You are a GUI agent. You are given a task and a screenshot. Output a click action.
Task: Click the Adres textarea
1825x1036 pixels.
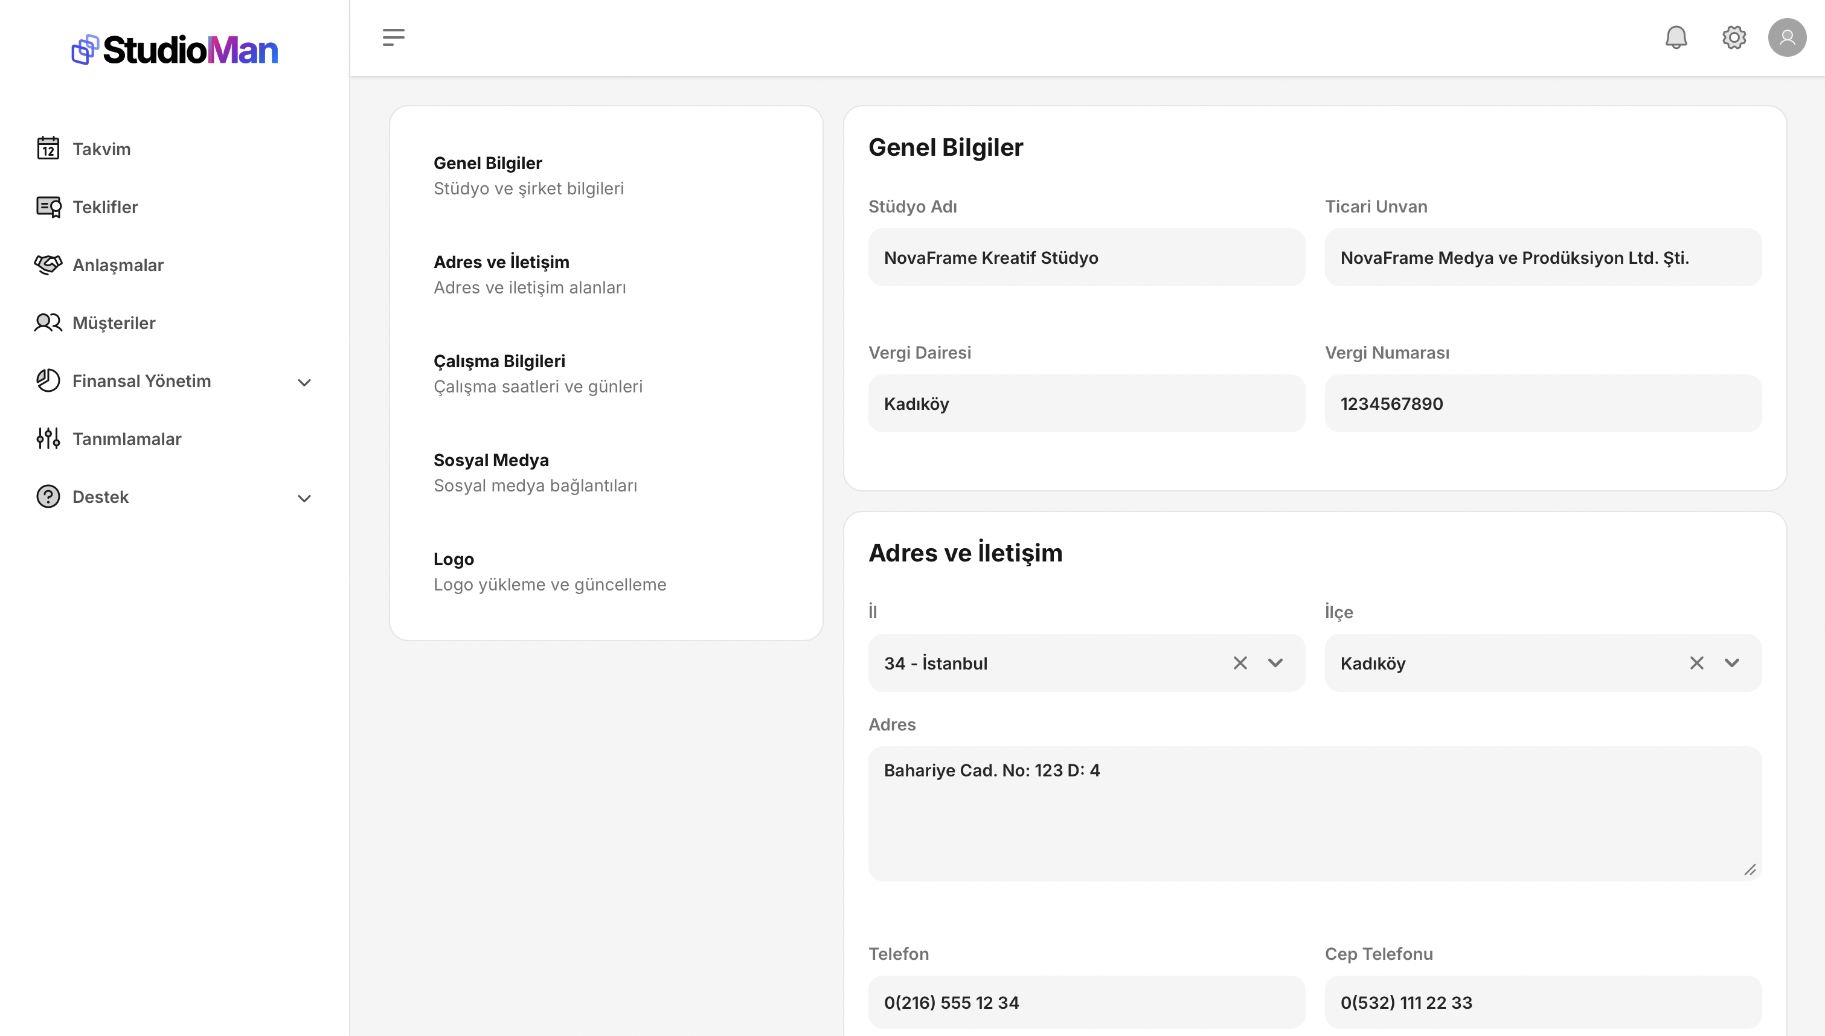pyautogui.click(x=1314, y=813)
